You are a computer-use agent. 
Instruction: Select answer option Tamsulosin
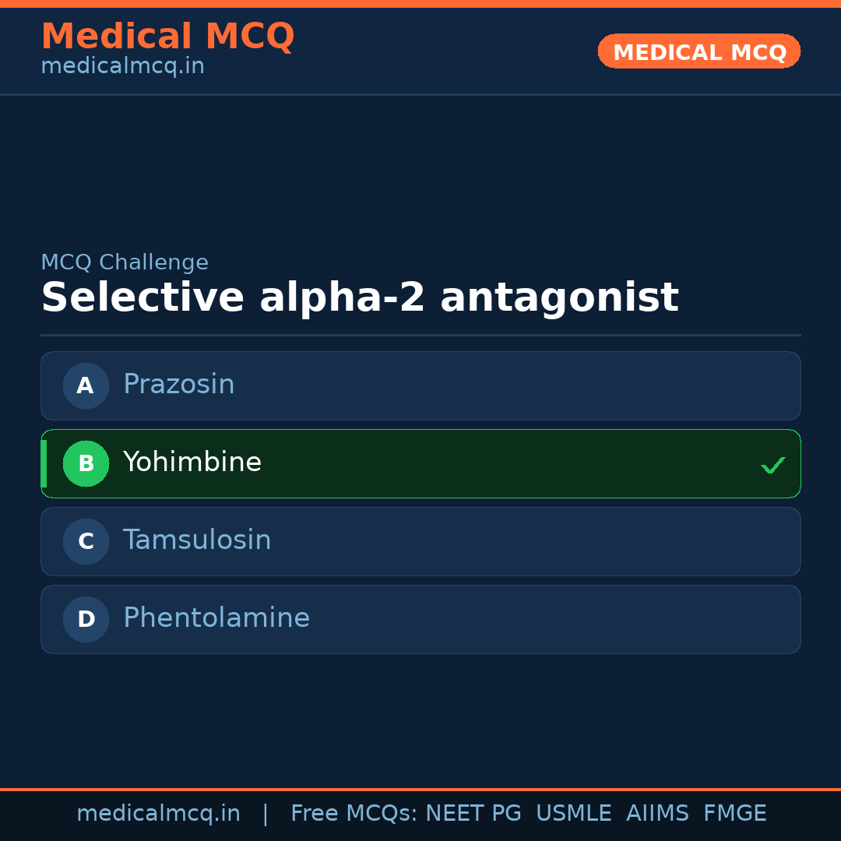(x=420, y=541)
